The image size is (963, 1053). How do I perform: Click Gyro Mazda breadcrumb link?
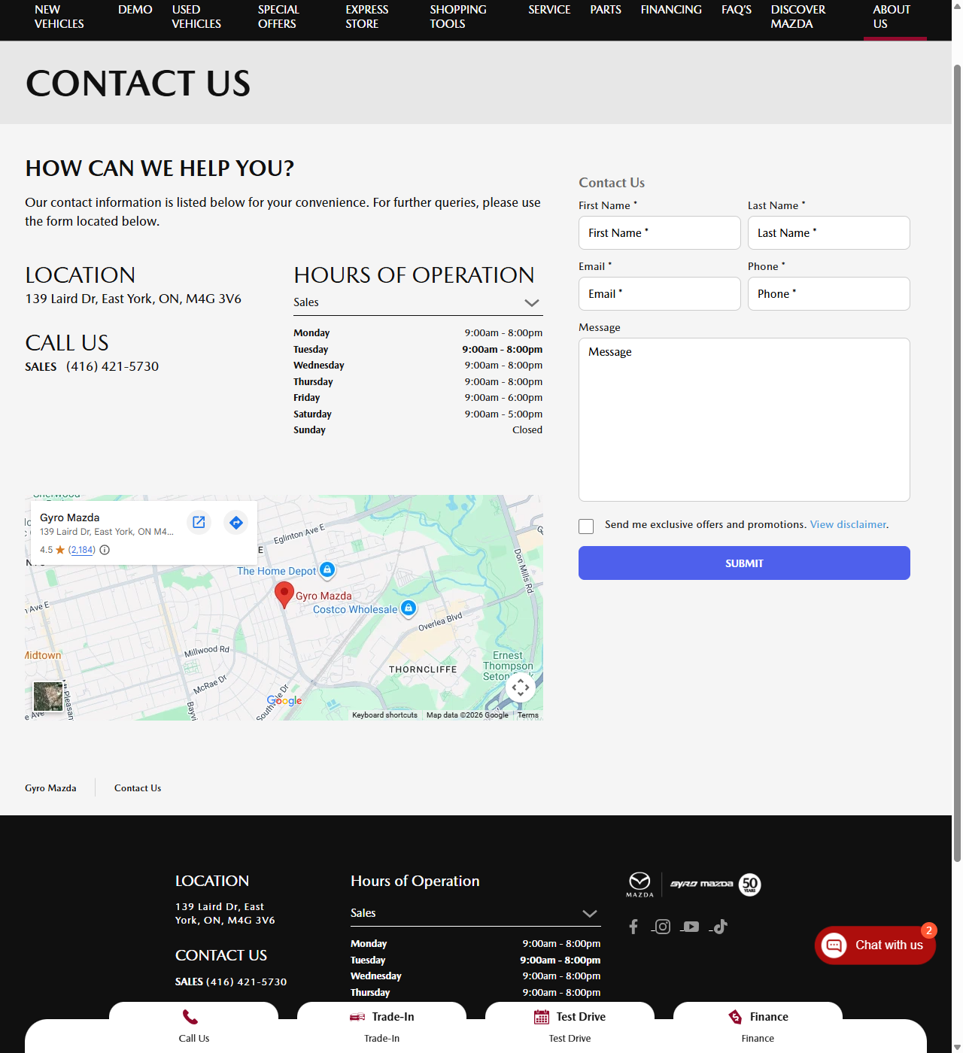50,788
